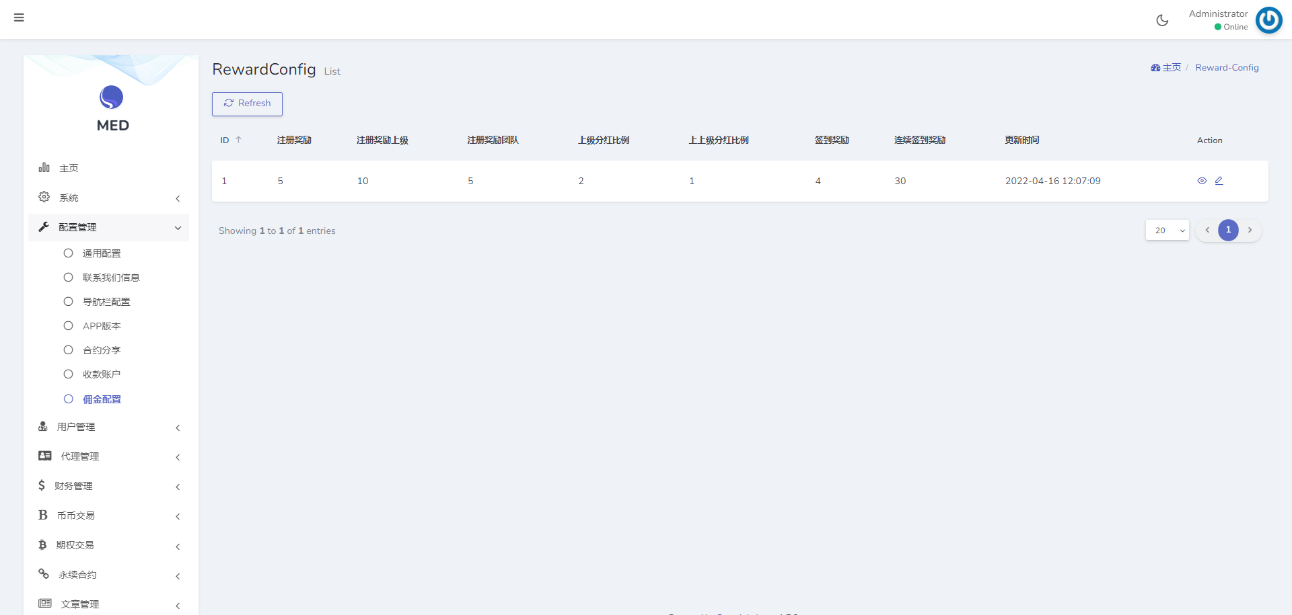Open the 收款账户 submenu item

click(102, 374)
